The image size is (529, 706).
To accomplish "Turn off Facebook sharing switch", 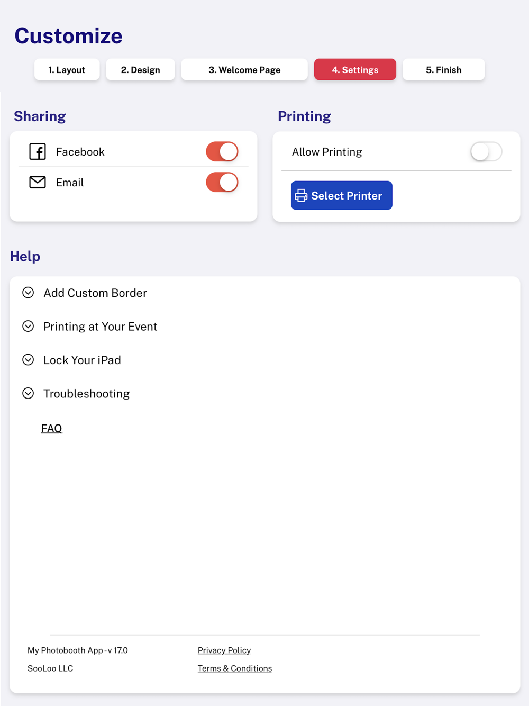I will [x=222, y=152].
